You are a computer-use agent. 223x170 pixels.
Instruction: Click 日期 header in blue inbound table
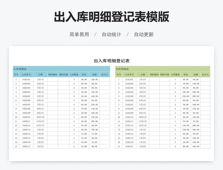click(41, 75)
